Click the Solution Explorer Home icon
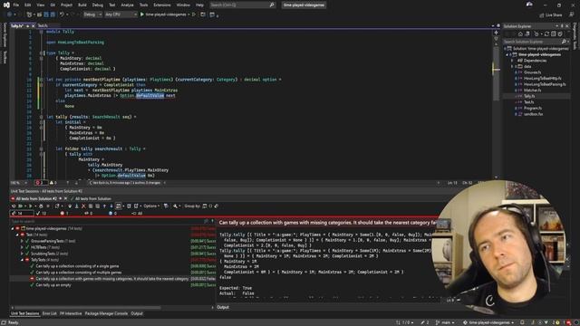 point(520,34)
